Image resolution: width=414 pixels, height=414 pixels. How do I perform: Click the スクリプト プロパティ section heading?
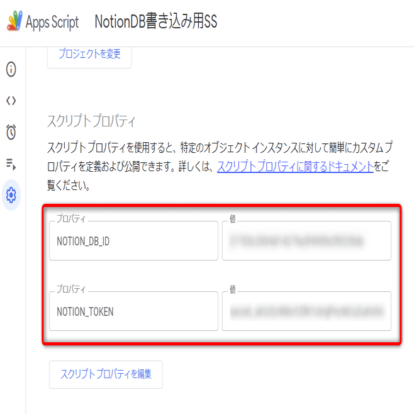(x=91, y=121)
